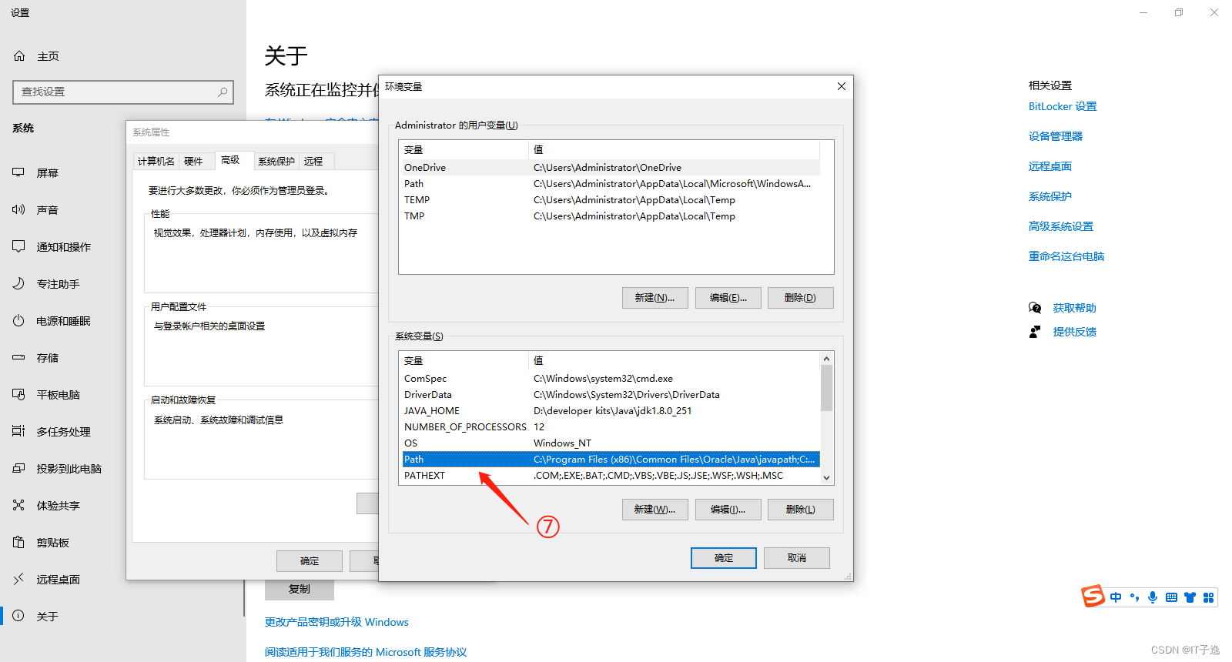Open the IME toolbox grid icon
The width and height of the screenshot is (1232, 662).
[1208, 597]
